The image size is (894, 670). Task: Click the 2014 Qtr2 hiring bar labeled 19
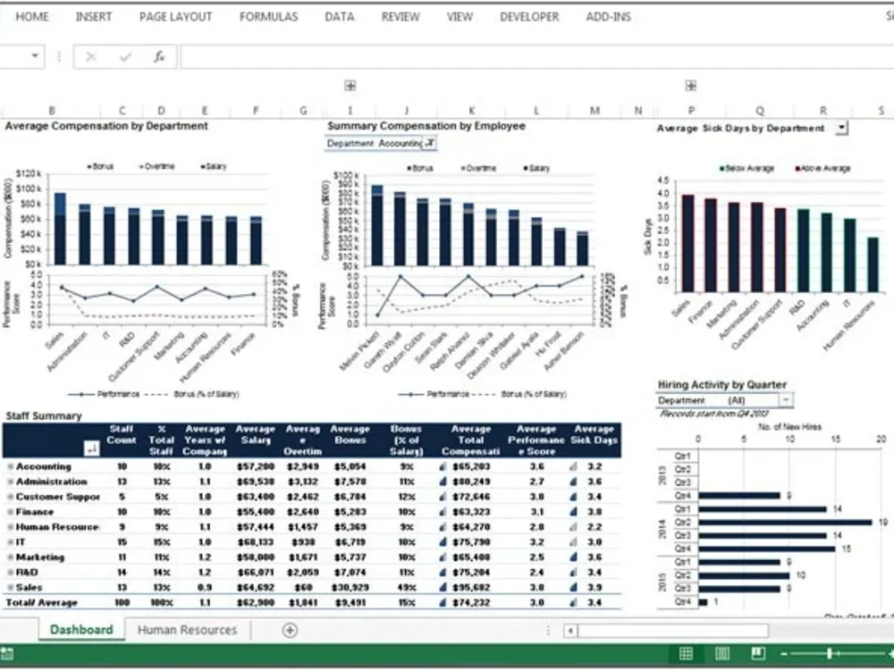[785, 523]
